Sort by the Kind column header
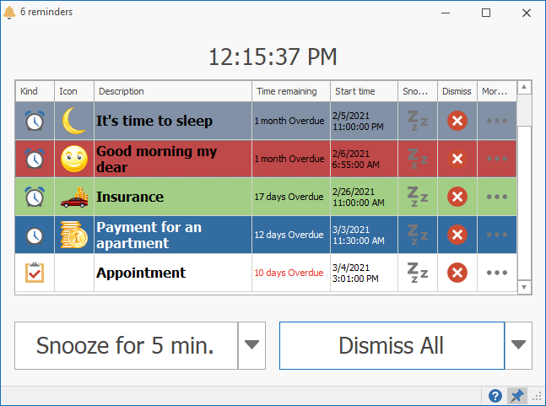This screenshot has width=546, height=406. (x=35, y=91)
